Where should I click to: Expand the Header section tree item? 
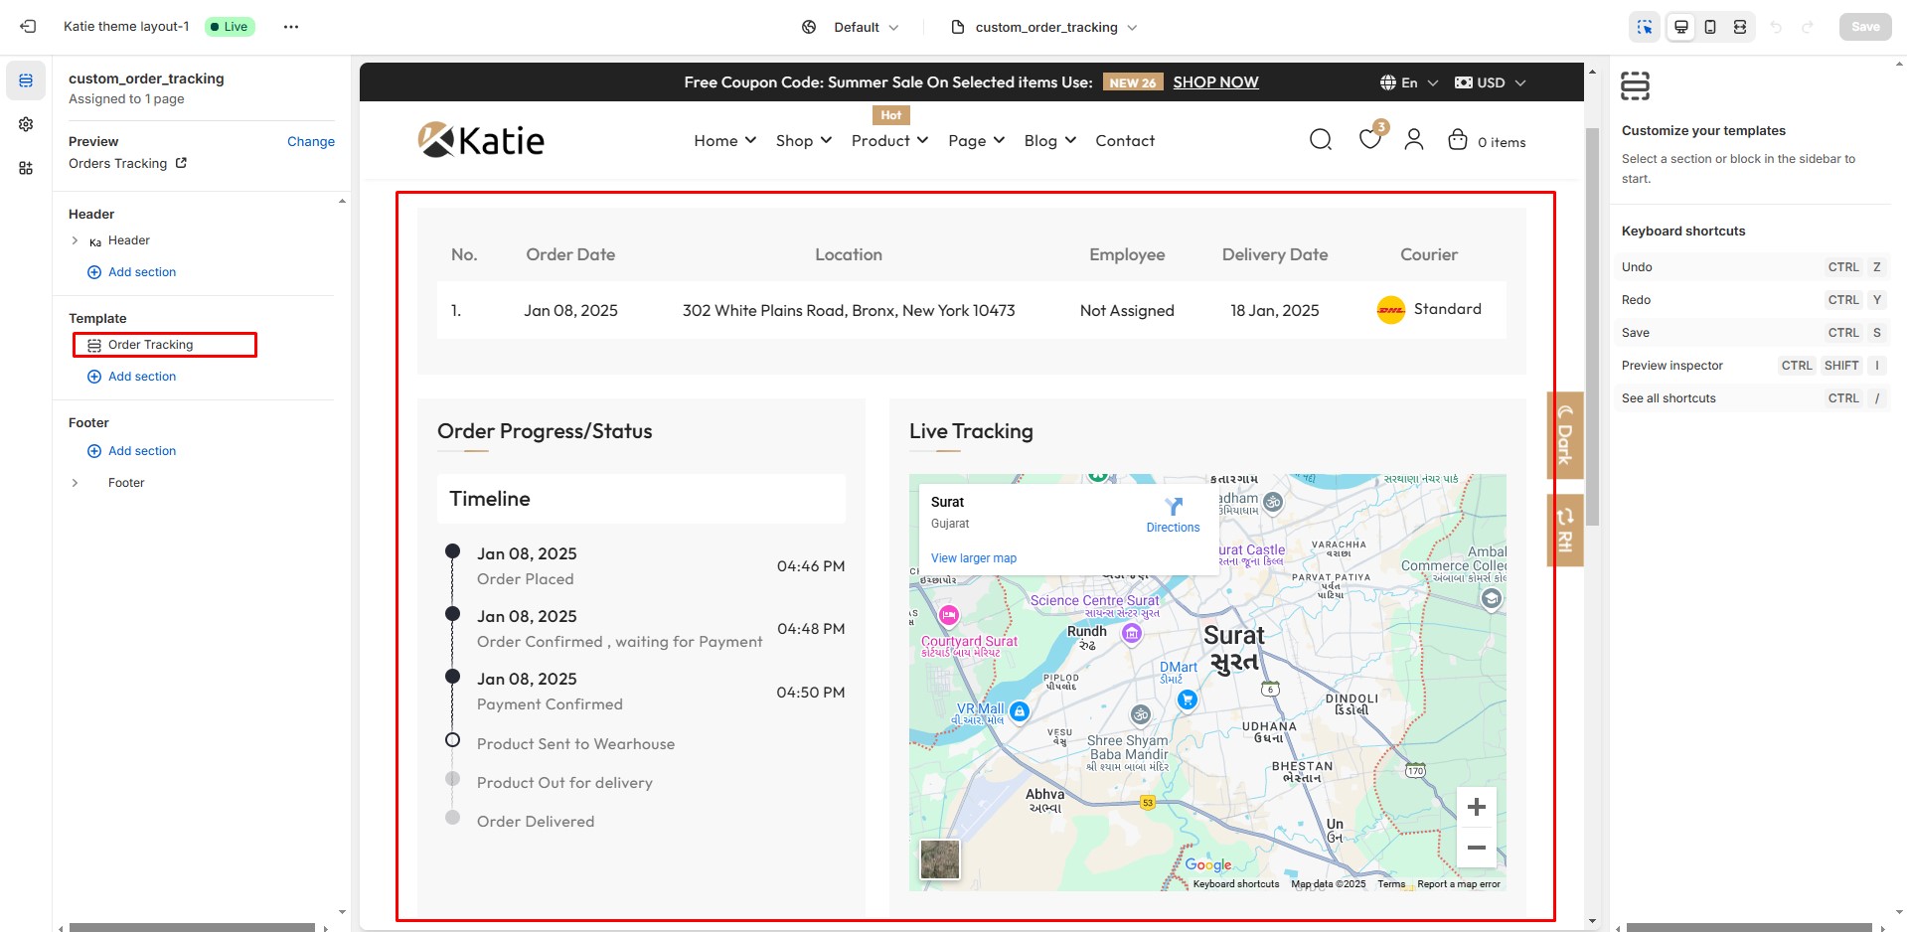pyautogui.click(x=75, y=240)
